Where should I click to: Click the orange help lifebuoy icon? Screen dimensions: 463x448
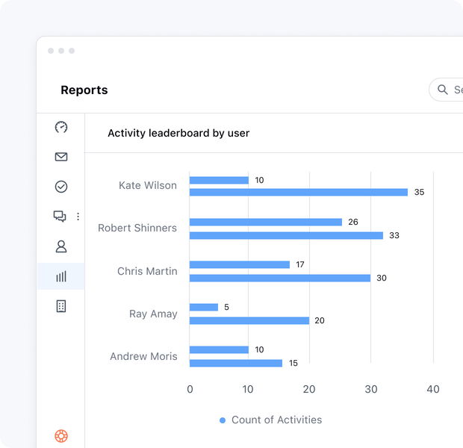[x=61, y=436]
